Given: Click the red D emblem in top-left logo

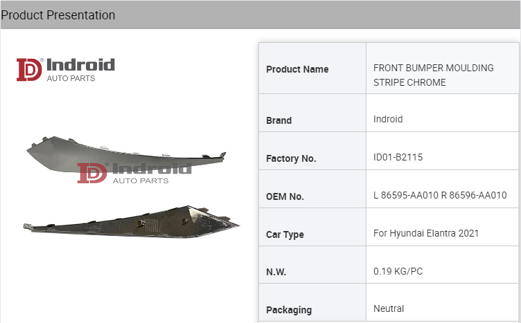Looking at the screenshot, I should [30, 70].
